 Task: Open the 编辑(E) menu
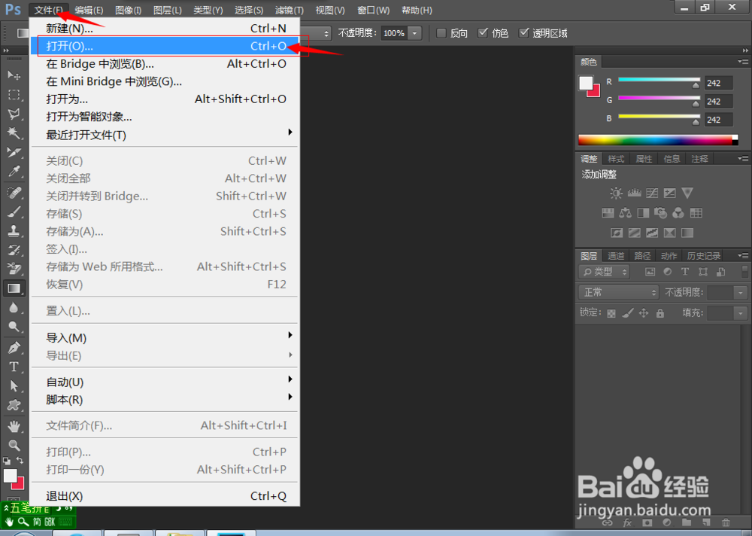89,10
